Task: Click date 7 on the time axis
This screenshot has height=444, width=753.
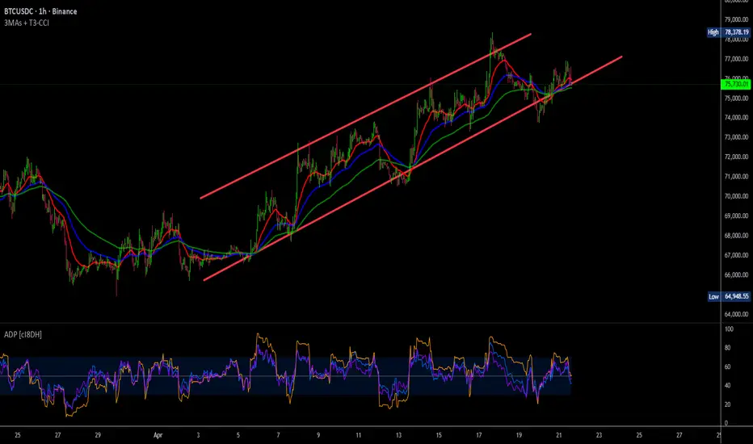Action: 278,435
